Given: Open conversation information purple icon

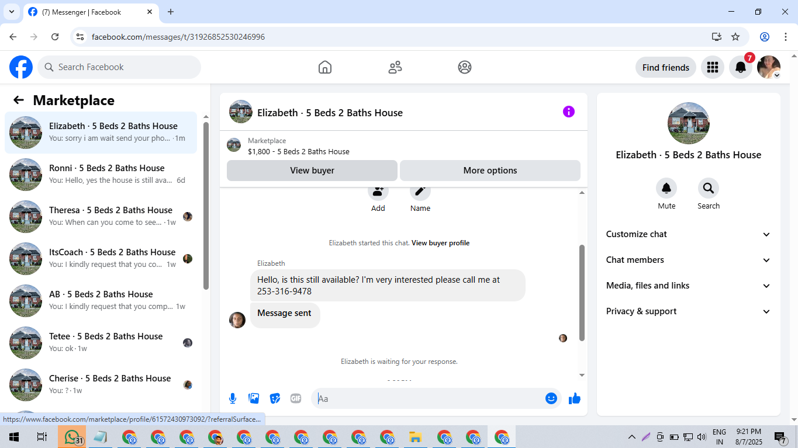Looking at the screenshot, I should [569, 112].
